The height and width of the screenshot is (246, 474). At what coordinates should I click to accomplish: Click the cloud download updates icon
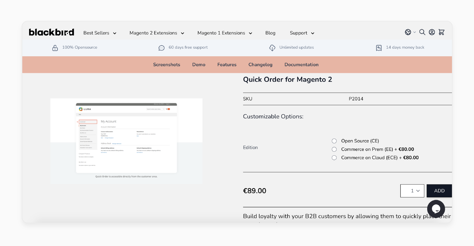[x=272, y=48]
